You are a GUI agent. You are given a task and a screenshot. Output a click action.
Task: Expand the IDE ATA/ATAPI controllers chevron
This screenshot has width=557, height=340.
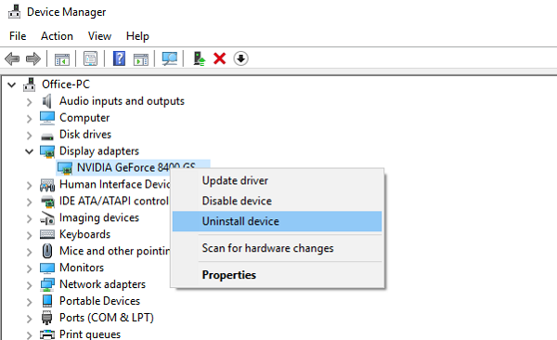click(29, 202)
